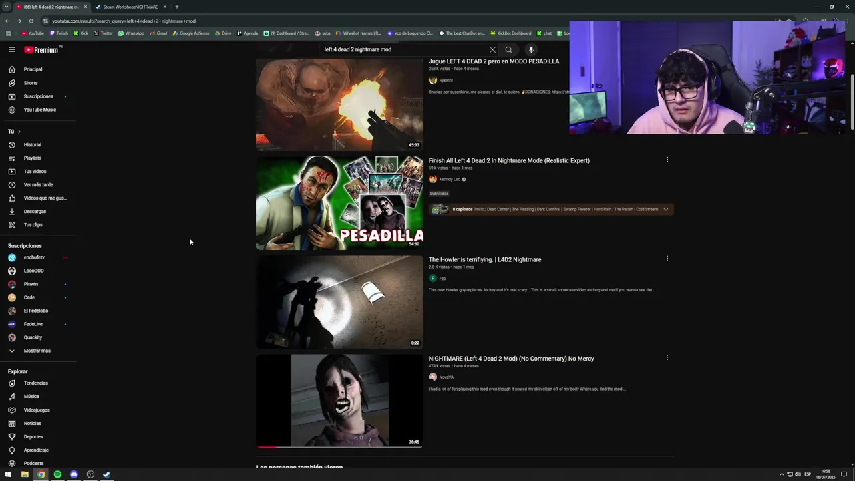Open the KickBot Dashboard bookmark
Screen dimensions: 855x481
(x=510, y=33)
